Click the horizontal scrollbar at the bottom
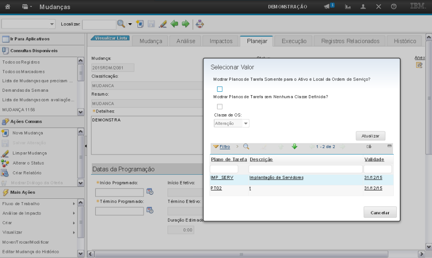Image resolution: width=432 pixels, height=258 pixels. [241, 254]
